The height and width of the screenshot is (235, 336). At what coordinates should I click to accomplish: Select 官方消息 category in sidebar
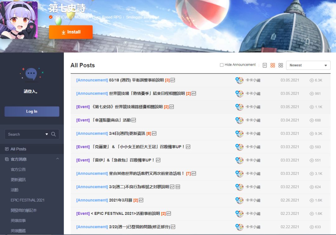(19, 159)
